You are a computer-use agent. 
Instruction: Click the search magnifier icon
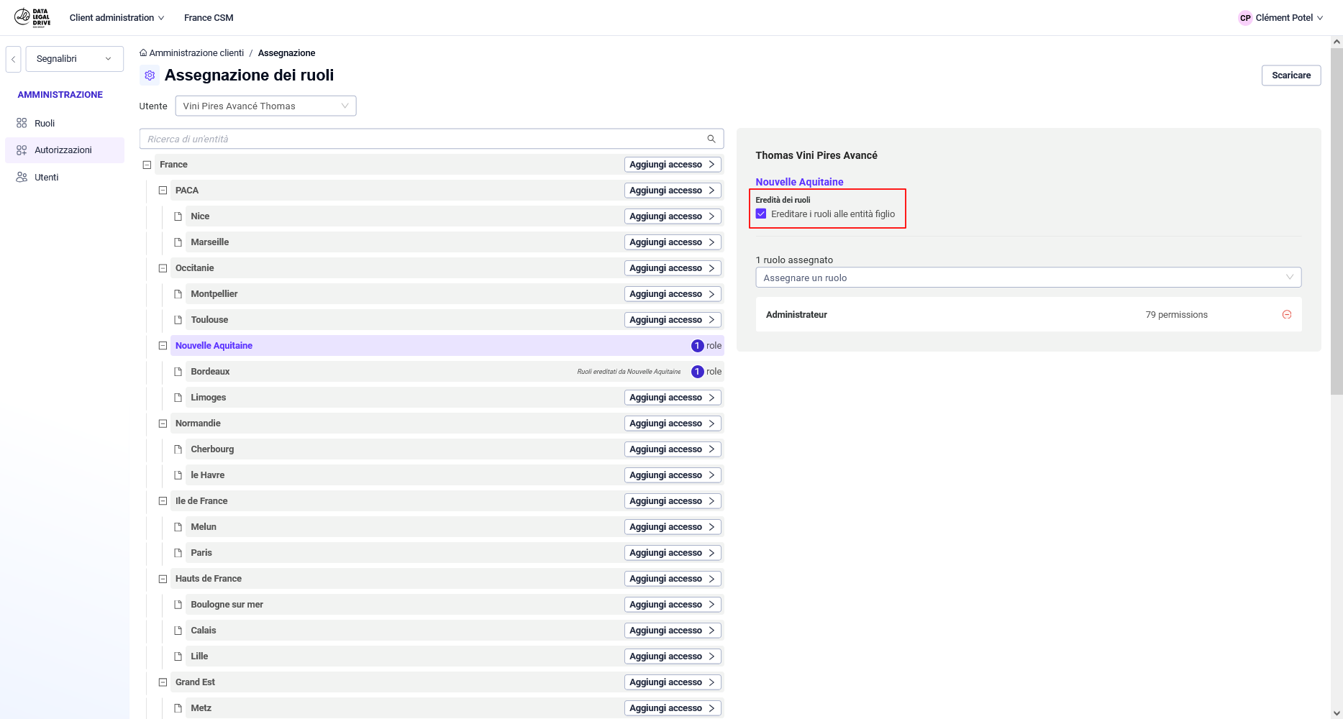click(711, 139)
